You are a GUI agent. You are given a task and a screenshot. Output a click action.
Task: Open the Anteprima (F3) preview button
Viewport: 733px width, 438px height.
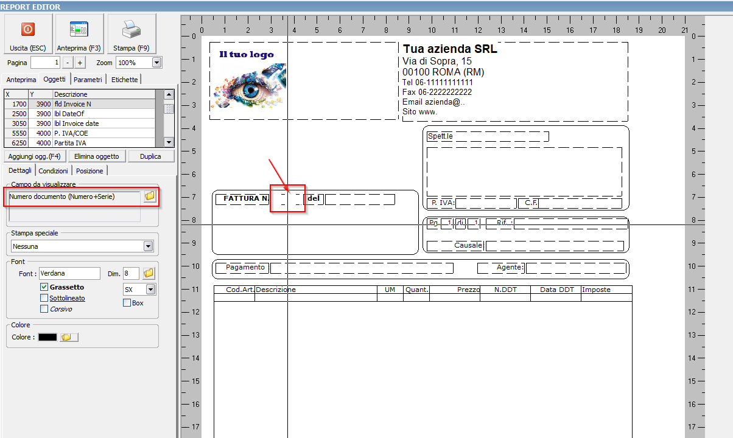[79, 33]
